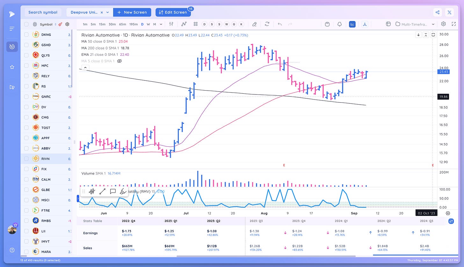Check the DKNG row checkbox

[26, 34]
